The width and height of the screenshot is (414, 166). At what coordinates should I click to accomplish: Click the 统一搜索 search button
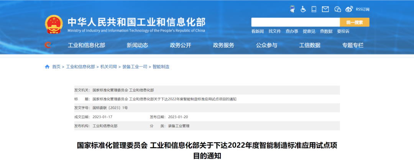355,22
